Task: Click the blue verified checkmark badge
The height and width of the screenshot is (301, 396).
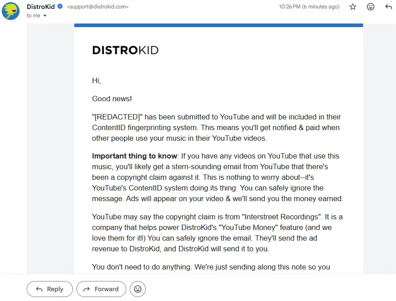Action: coord(60,6)
